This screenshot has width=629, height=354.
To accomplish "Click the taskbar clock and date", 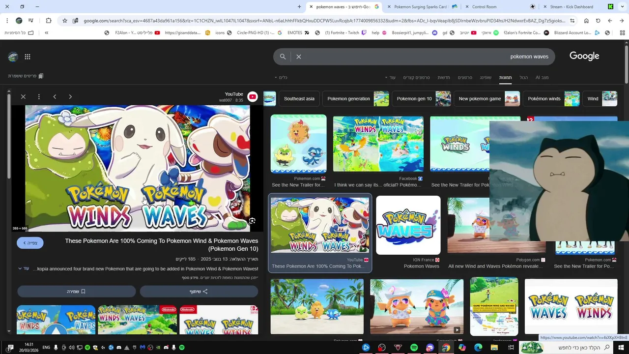I will (x=29, y=348).
